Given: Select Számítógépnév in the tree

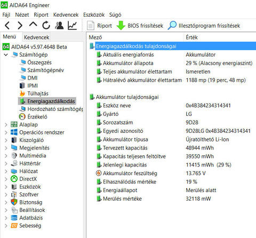Looking at the screenshot, I should [x=45, y=70].
